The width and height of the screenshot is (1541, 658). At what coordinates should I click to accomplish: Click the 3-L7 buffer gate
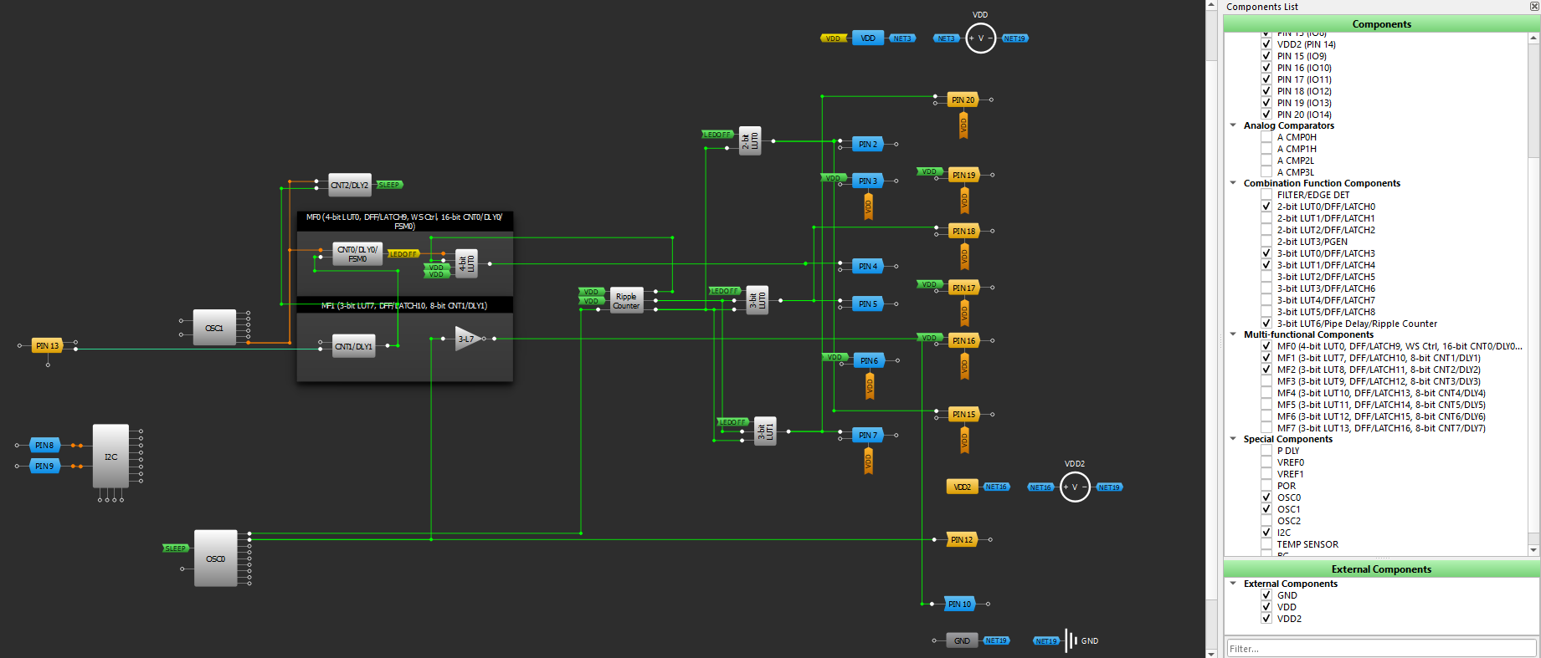pos(466,339)
